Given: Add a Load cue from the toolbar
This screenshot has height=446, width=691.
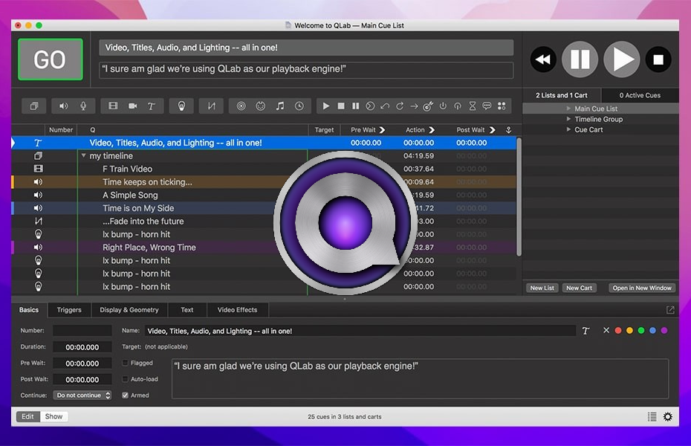Looking at the screenshot, I should point(370,106).
